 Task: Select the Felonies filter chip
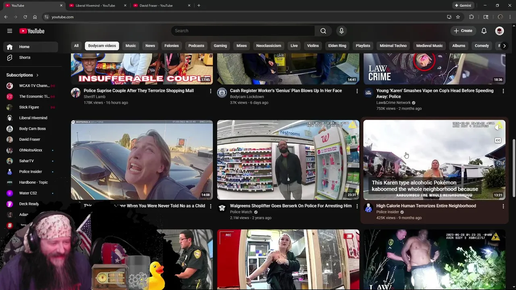[171, 46]
